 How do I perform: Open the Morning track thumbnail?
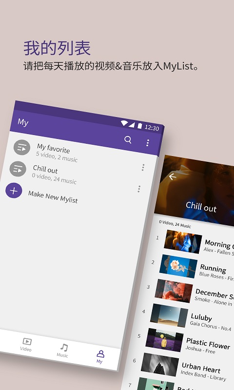(x=183, y=242)
